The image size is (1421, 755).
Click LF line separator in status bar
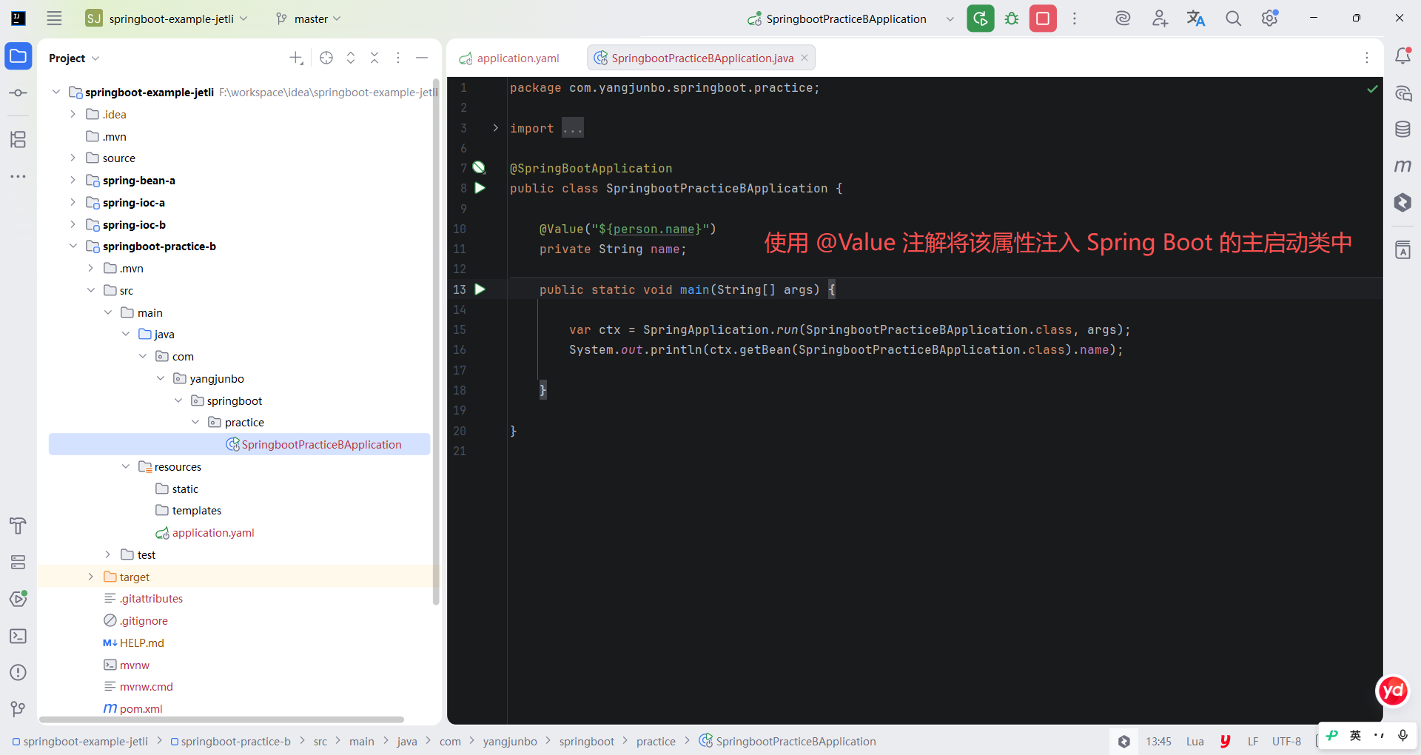[x=1253, y=742]
